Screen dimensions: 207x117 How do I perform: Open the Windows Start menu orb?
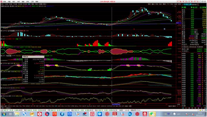[x=4, y=114]
